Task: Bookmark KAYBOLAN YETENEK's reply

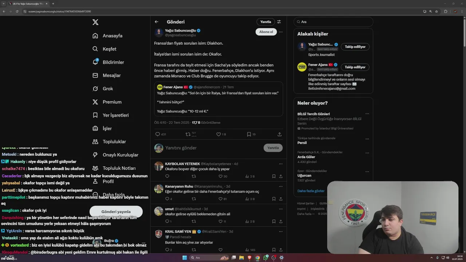Action: click(x=274, y=176)
